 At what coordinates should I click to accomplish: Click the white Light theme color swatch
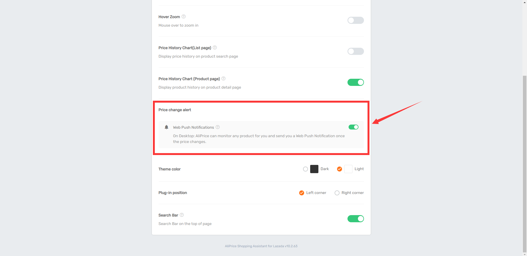pos(348,169)
